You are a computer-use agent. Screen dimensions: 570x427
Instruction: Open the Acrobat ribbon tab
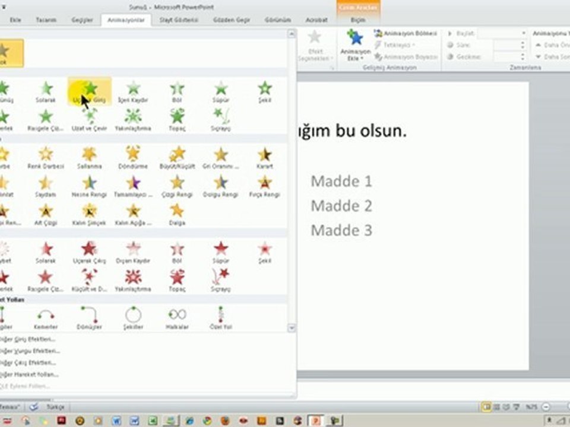tap(316, 20)
